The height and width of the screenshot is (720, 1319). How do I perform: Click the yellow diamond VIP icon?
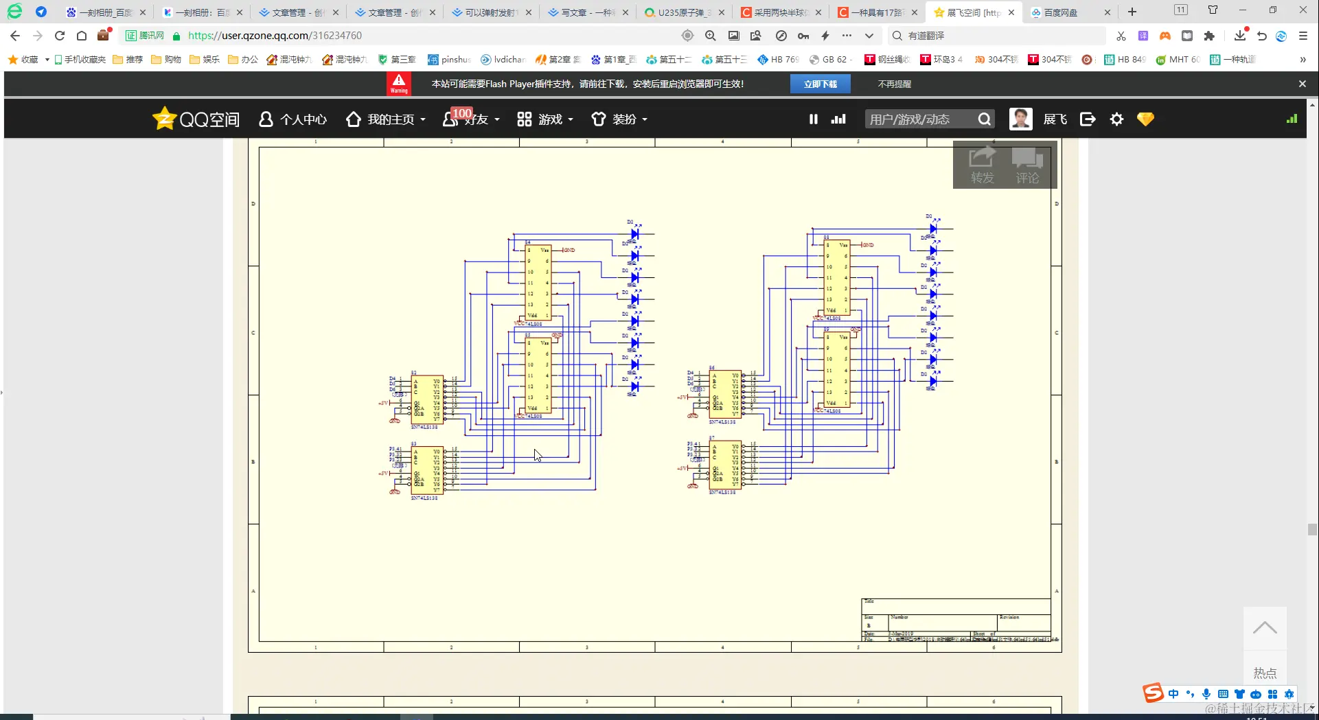pos(1145,119)
